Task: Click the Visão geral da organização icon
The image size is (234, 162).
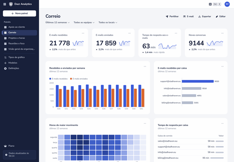Action: tap(5, 49)
